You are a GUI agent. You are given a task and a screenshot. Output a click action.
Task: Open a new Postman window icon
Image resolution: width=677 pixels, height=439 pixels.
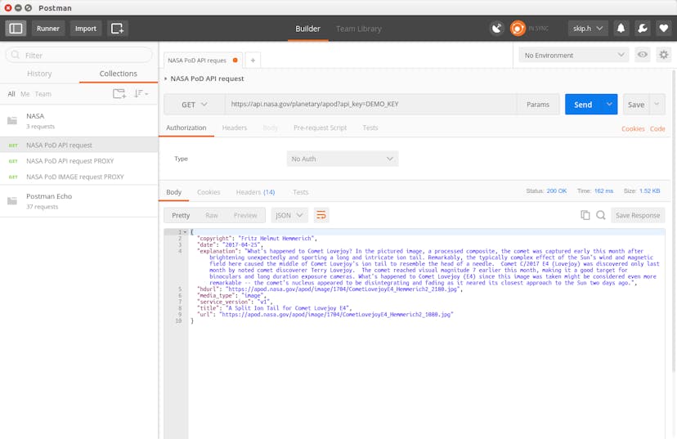pyautogui.click(x=117, y=29)
